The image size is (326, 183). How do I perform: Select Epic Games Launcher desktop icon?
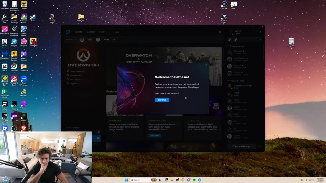coord(5,118)
